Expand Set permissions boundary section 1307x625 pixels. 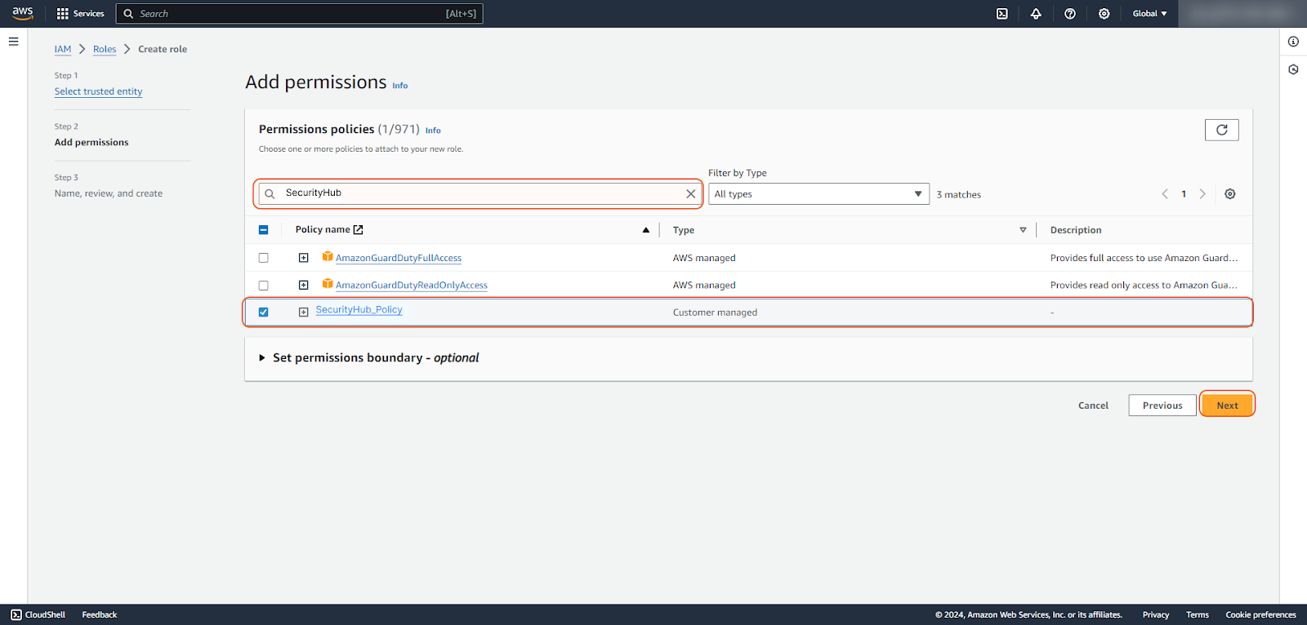coord(262,358)
